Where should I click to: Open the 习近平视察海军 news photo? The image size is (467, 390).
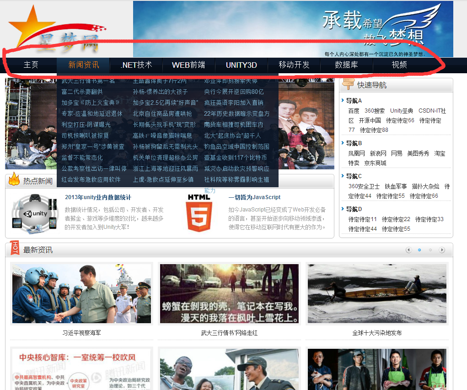[81, 293]
